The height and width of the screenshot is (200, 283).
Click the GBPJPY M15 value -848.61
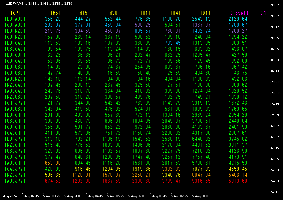(81, 157)
